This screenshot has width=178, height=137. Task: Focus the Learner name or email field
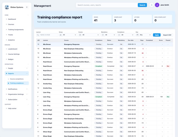pos(48,35)
